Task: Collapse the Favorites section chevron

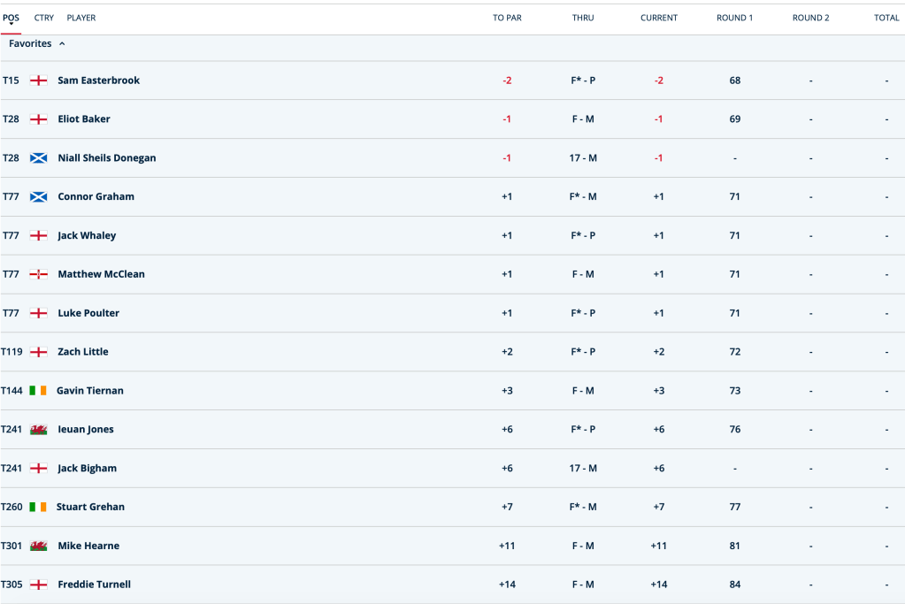Action: 62,44
